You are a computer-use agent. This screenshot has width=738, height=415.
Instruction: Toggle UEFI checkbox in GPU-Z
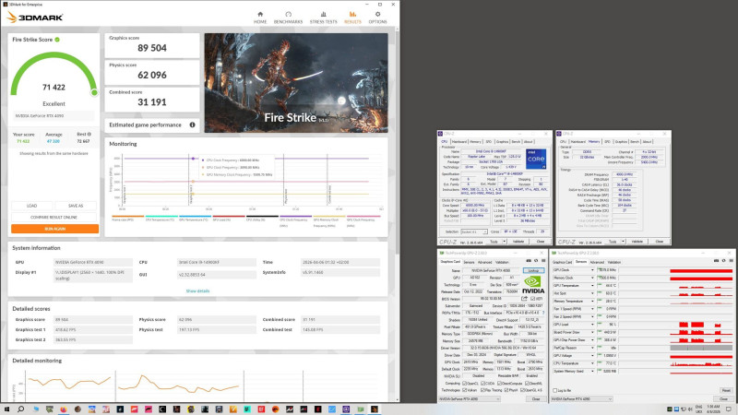(533, 299)
